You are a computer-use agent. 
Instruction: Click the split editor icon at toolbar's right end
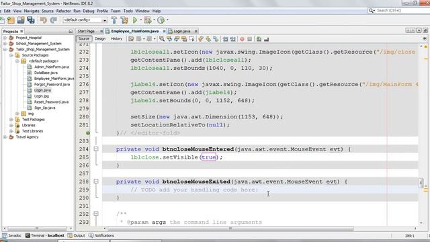point(425,39)
